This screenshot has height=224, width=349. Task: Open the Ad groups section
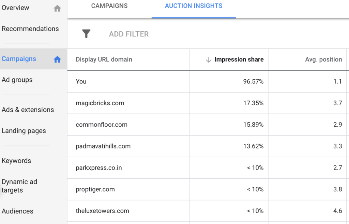(x=16, y=80)
